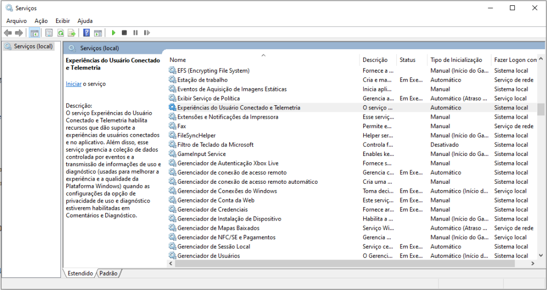Restart the service with the restart icon
The image size is (547, 290).
click(x=147, y=33)
